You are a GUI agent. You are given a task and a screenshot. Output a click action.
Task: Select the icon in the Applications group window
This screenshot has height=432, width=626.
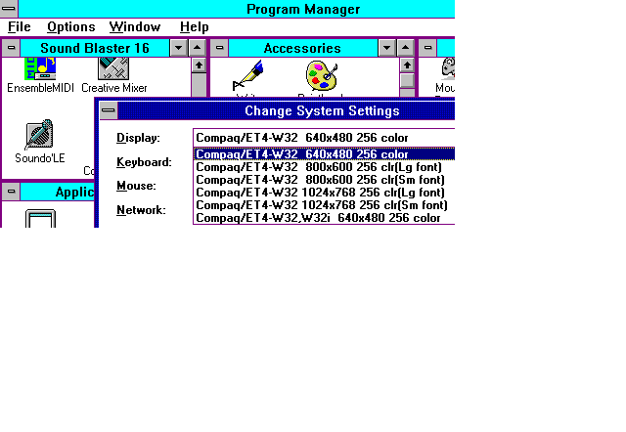(40, 219)
